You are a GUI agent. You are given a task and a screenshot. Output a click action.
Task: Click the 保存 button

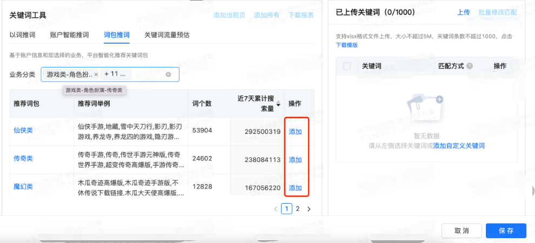(506, 231)
